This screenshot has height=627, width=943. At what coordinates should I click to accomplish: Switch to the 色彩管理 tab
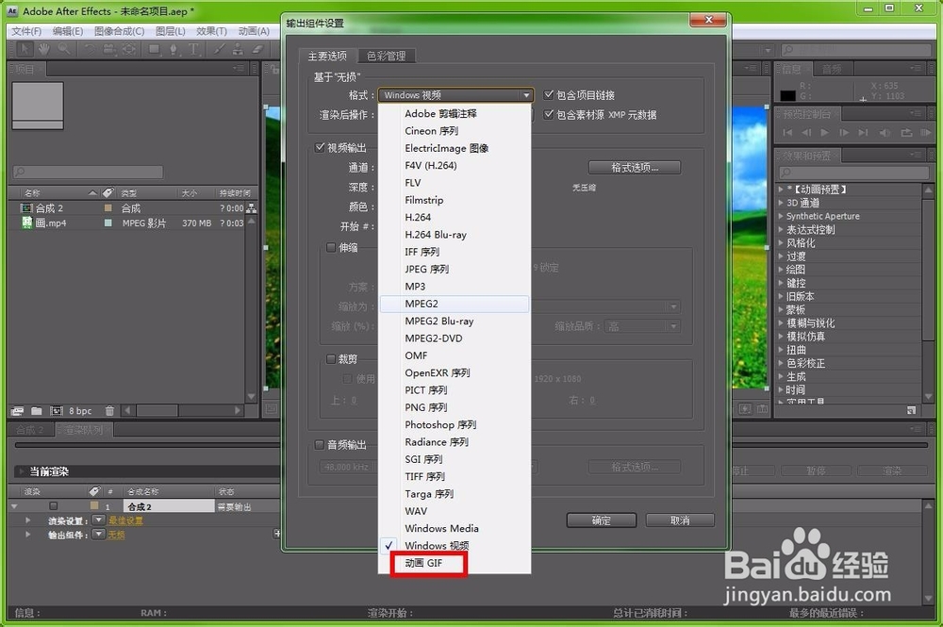coord(386,56)
